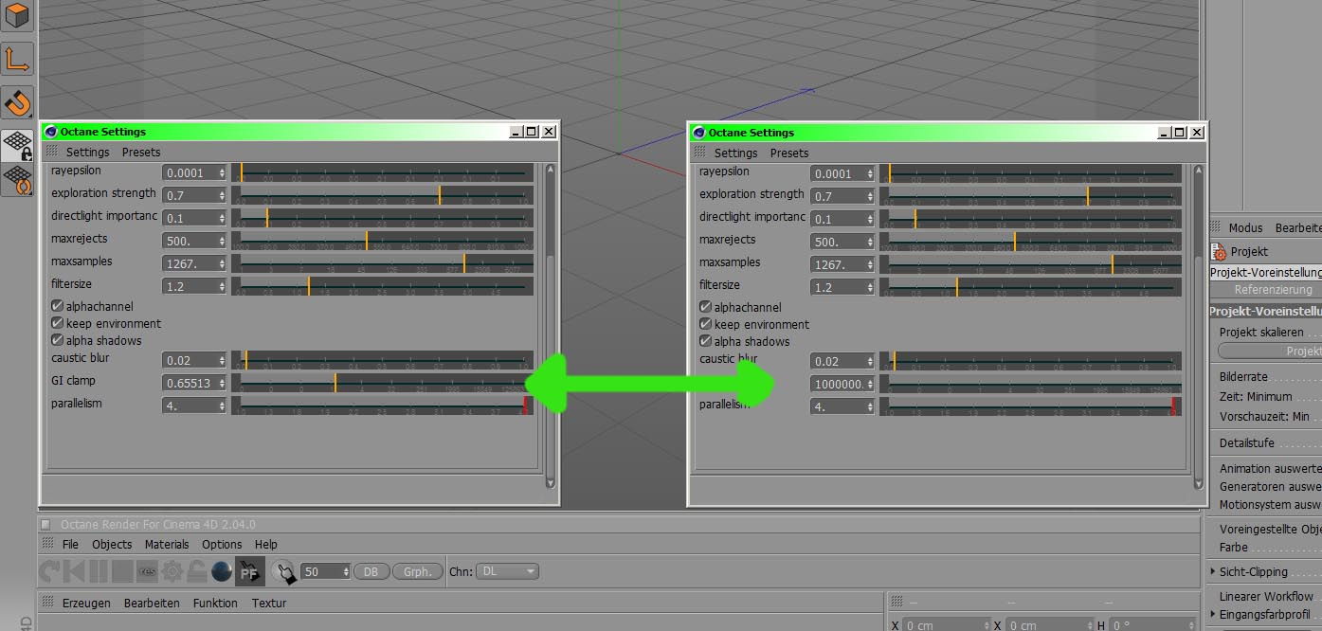This screenshot has height=631, width=1322.
Task: Click filtersize slider in left window
Action: pyautogui.click(x=382, y=286)
